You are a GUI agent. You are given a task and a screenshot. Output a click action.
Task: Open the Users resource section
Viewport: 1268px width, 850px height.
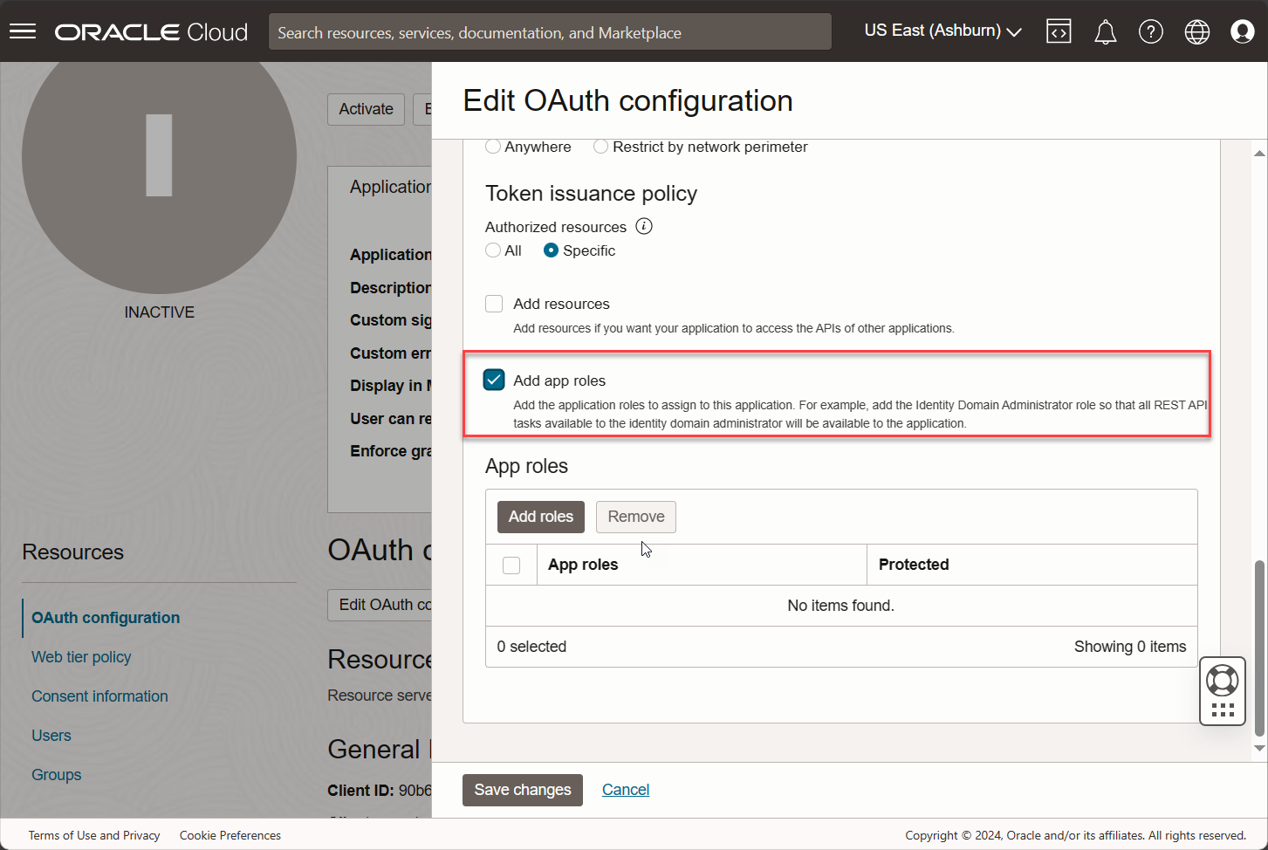pos(51,735)
